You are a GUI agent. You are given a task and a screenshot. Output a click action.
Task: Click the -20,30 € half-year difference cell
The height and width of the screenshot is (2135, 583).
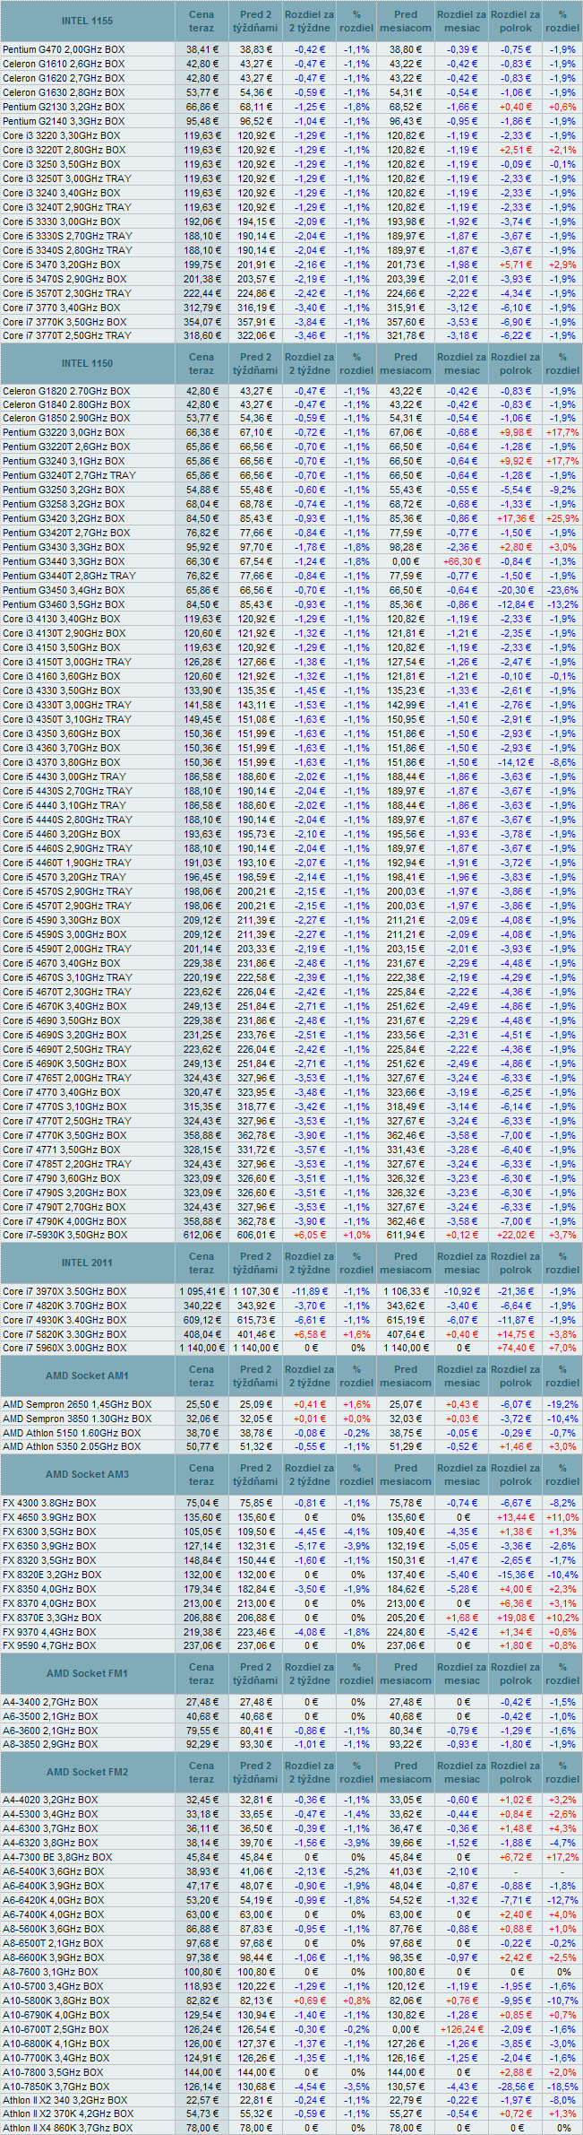(x=516, y=590)
